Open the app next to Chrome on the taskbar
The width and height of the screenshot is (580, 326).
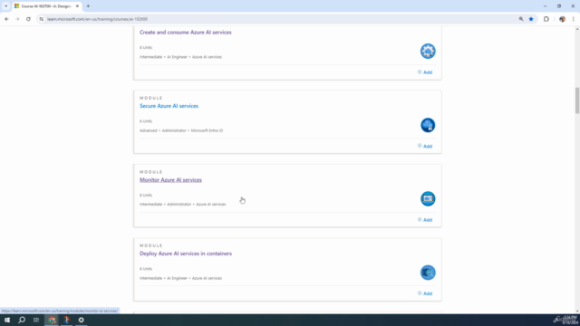coord(66,320)
